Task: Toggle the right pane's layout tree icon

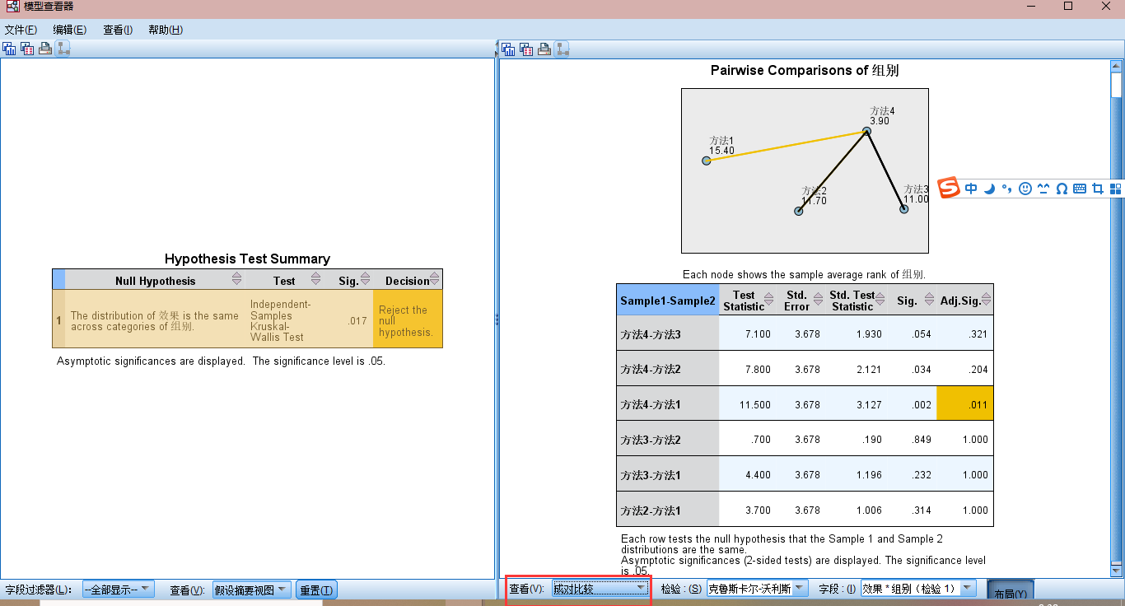Action: (562, 49)
